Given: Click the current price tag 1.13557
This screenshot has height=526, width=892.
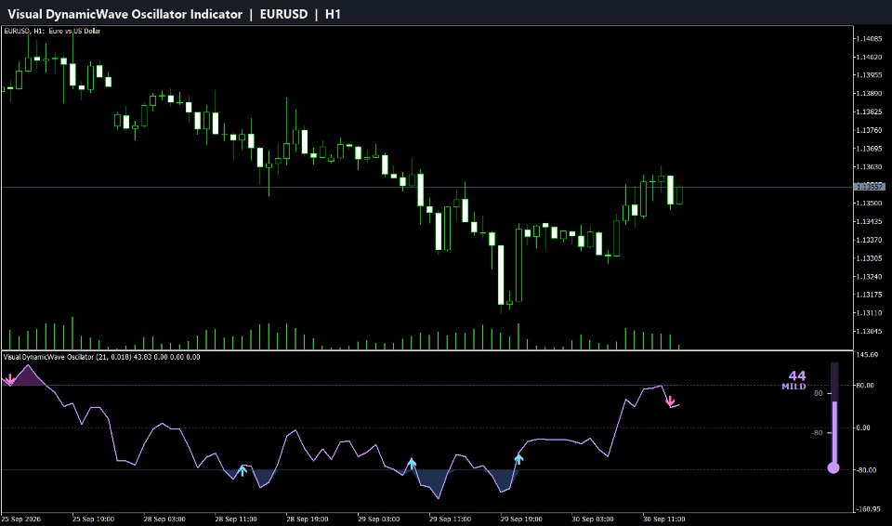Looking at the screenshot, I should coord(870,187).
